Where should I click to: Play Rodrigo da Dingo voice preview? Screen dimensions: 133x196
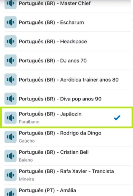pyautogui.click(x=10, y=137)
